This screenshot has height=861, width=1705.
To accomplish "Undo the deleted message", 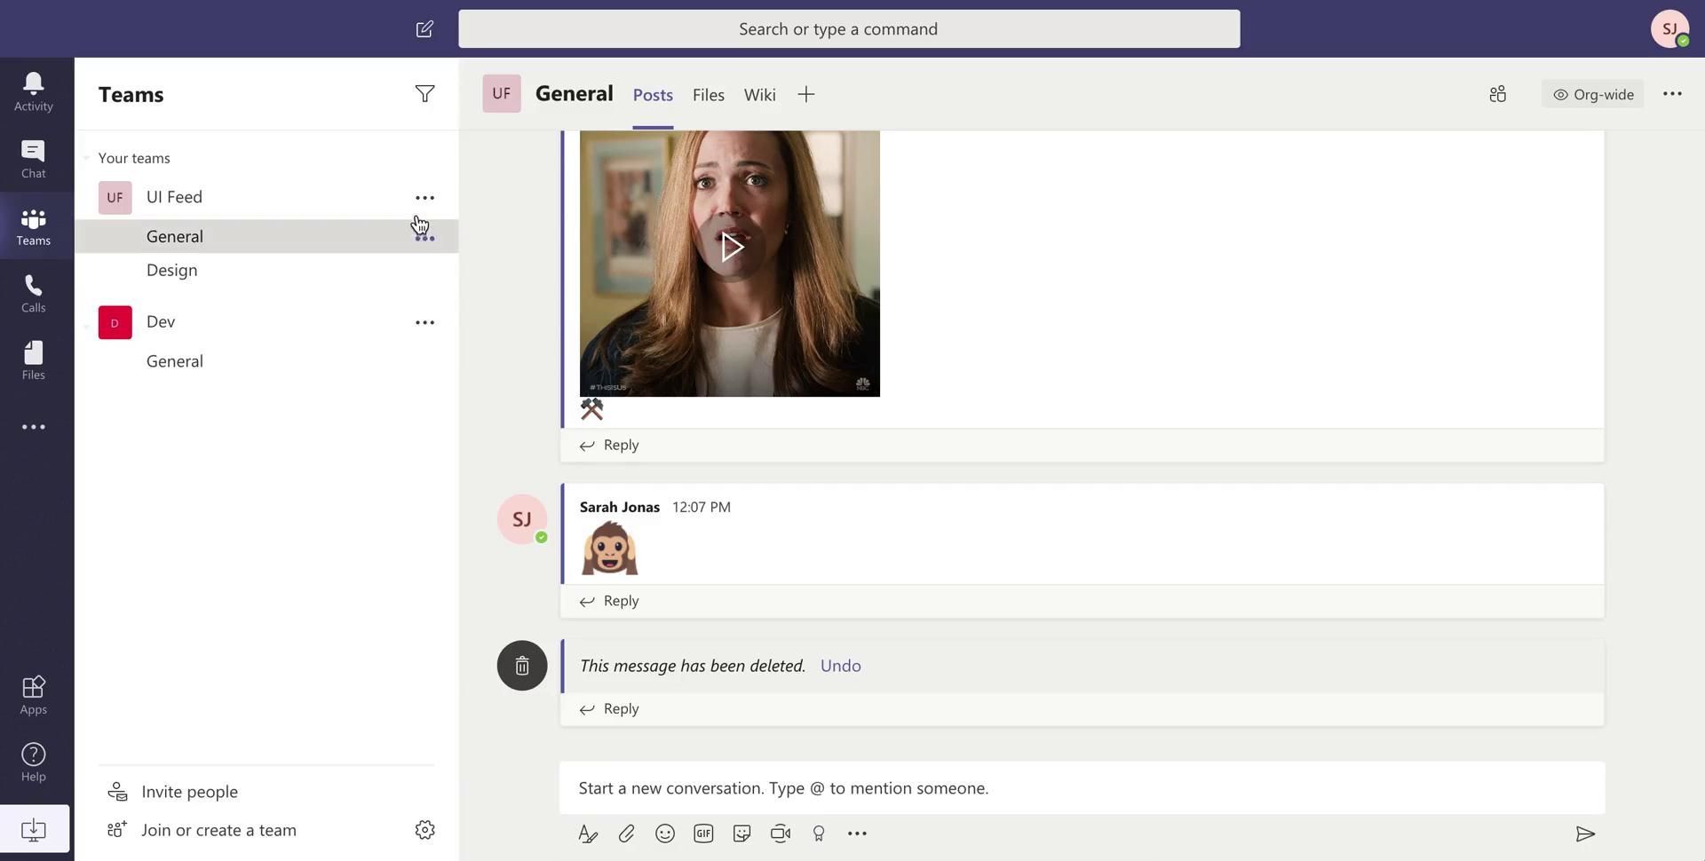I will point(840,666).
